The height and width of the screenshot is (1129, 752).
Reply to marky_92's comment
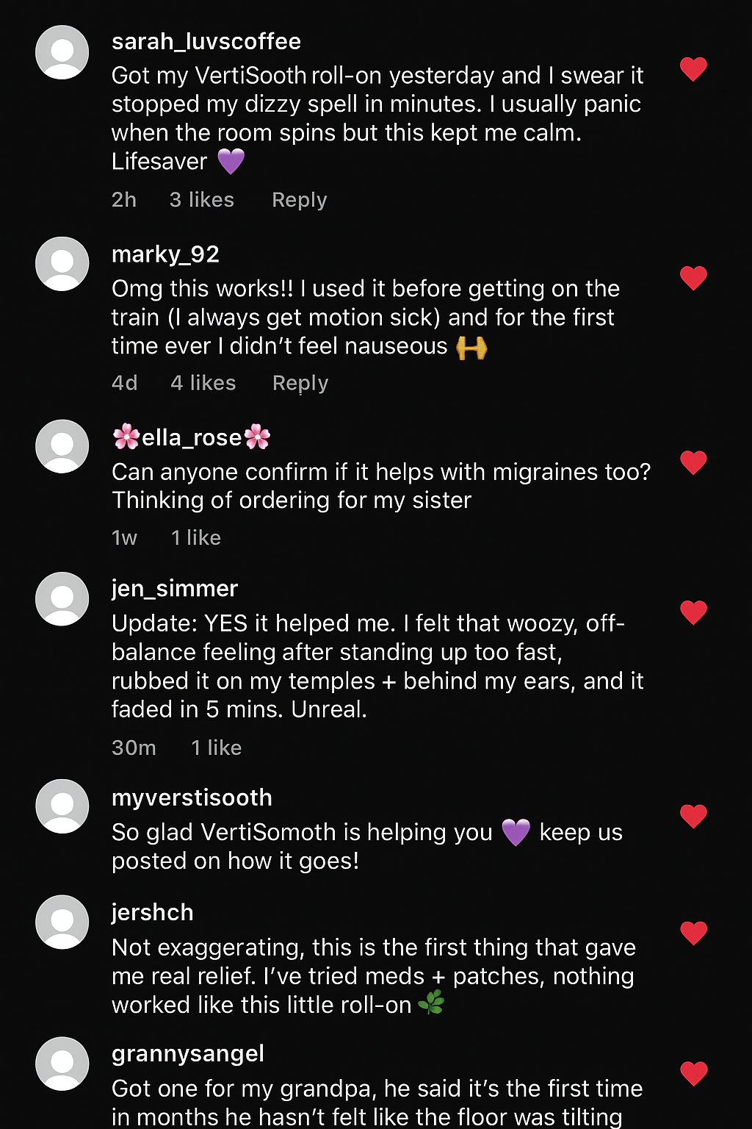pos(300,383)
